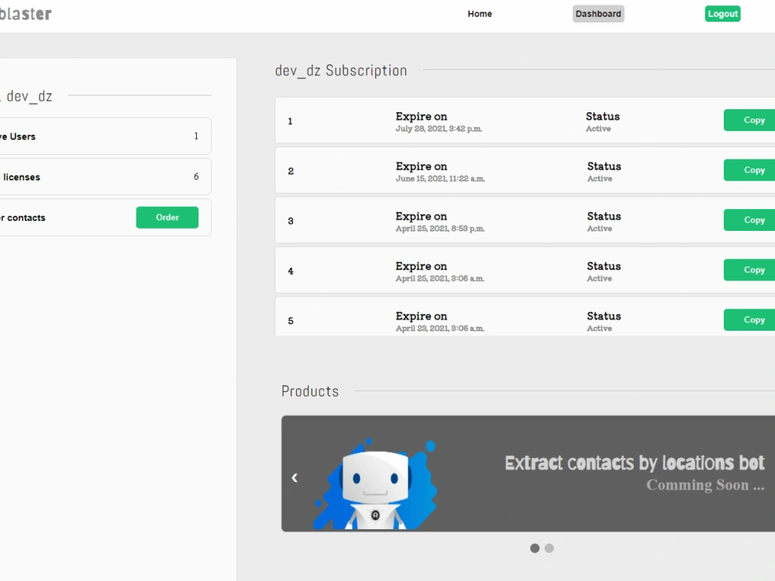This screenshot has width=775, height=581.
Task: Click the robot mascot image in the banner
Action: [375, 484]
